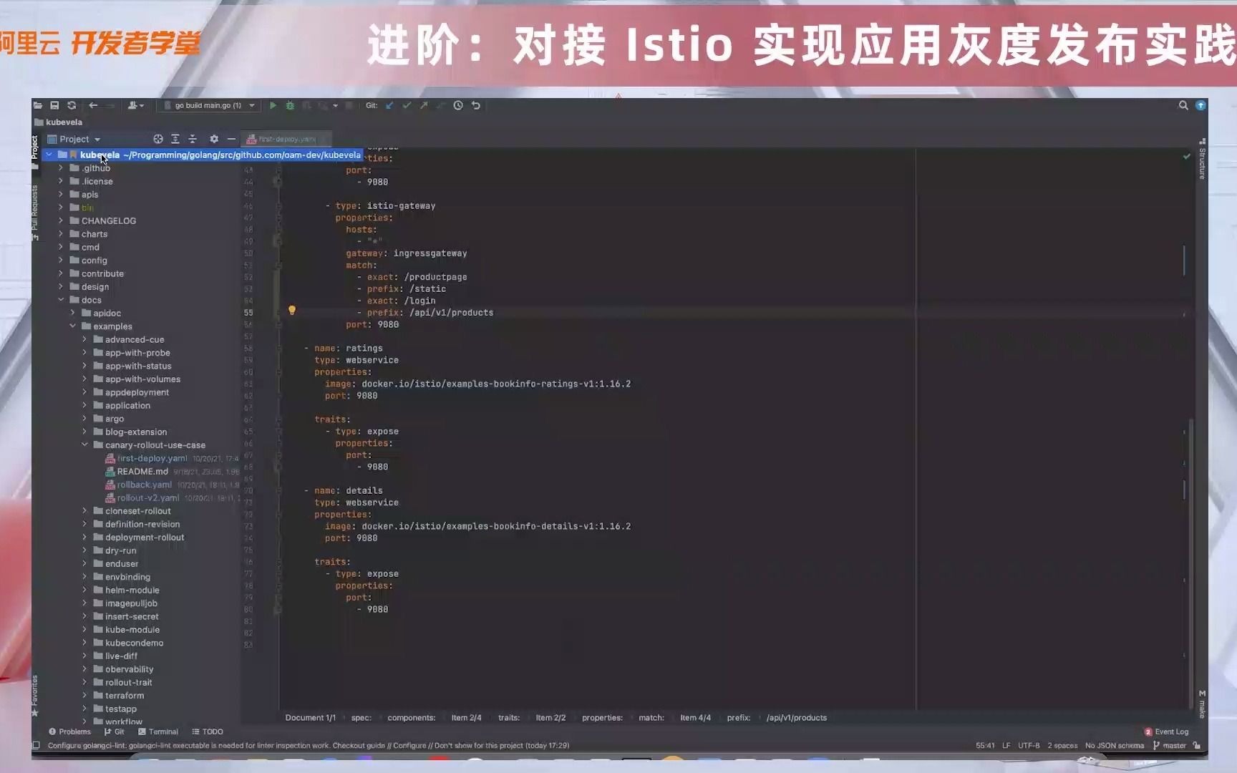Expand the .github folder
Viewport: 1237px width, 773px height.
click(x=61, y=168)
